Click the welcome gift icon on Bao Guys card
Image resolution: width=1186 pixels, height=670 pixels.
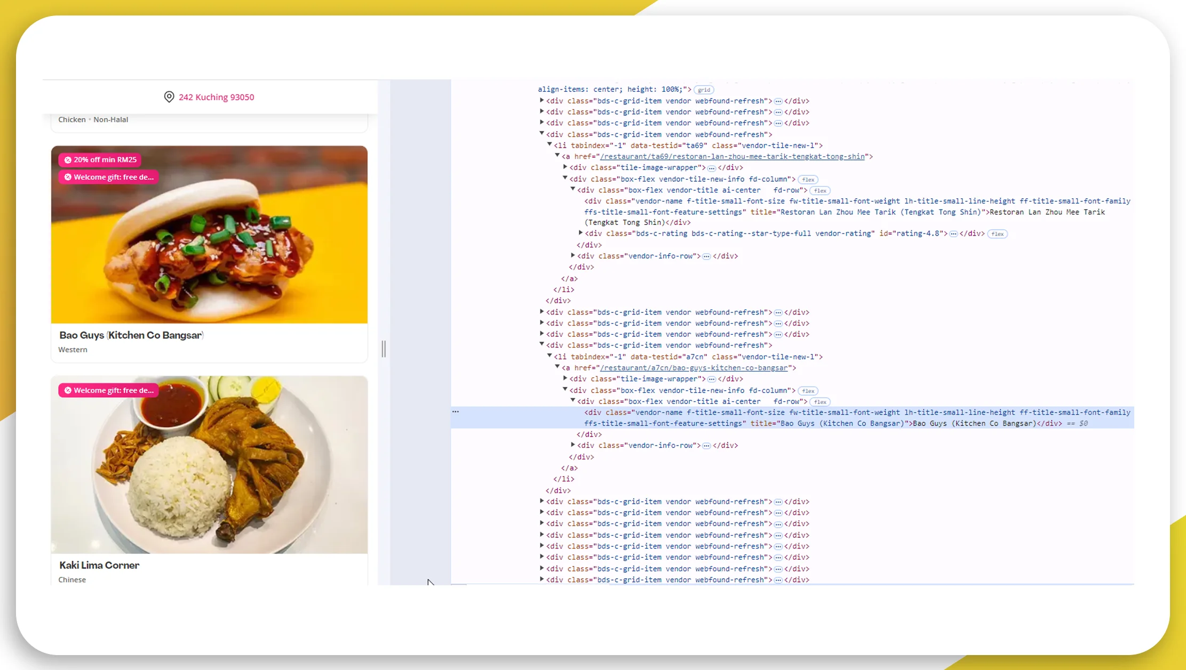(68, 176)
